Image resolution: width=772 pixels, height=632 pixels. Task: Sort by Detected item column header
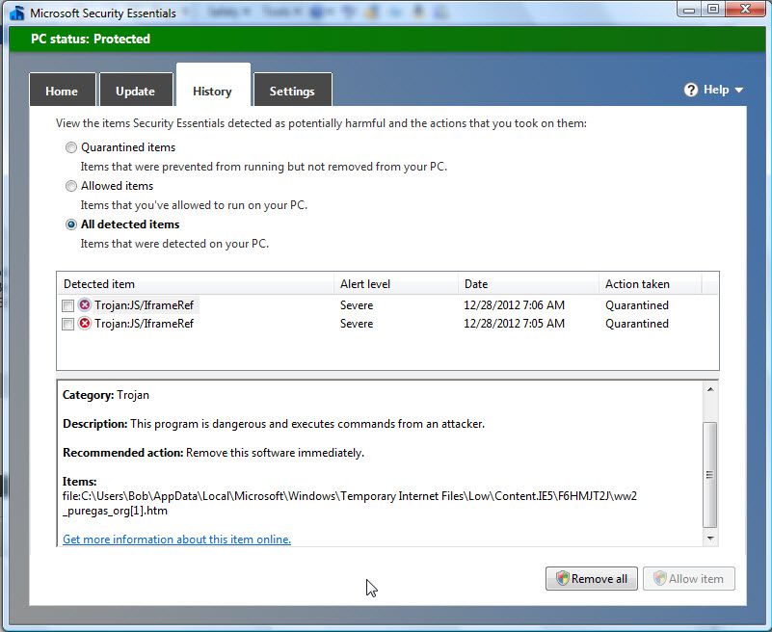point(196,284)
